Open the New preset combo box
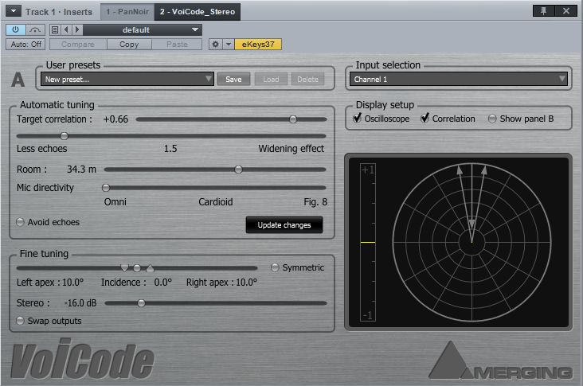The height and width of the screenshot is (386, 583). click(127, 79)
